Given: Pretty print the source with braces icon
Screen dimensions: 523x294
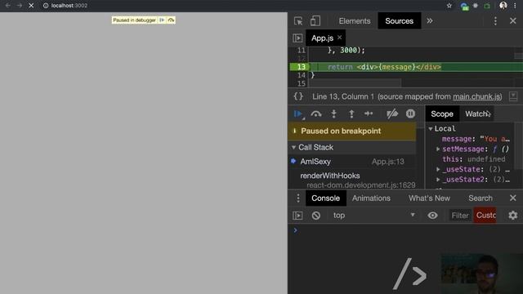Looking at the screenshot, I should [x=298, y=96].
